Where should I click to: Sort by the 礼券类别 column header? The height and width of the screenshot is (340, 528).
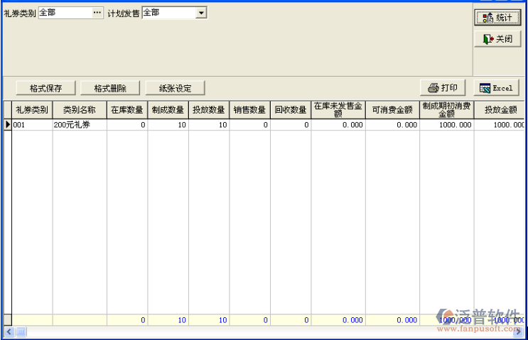coord(32,110)
